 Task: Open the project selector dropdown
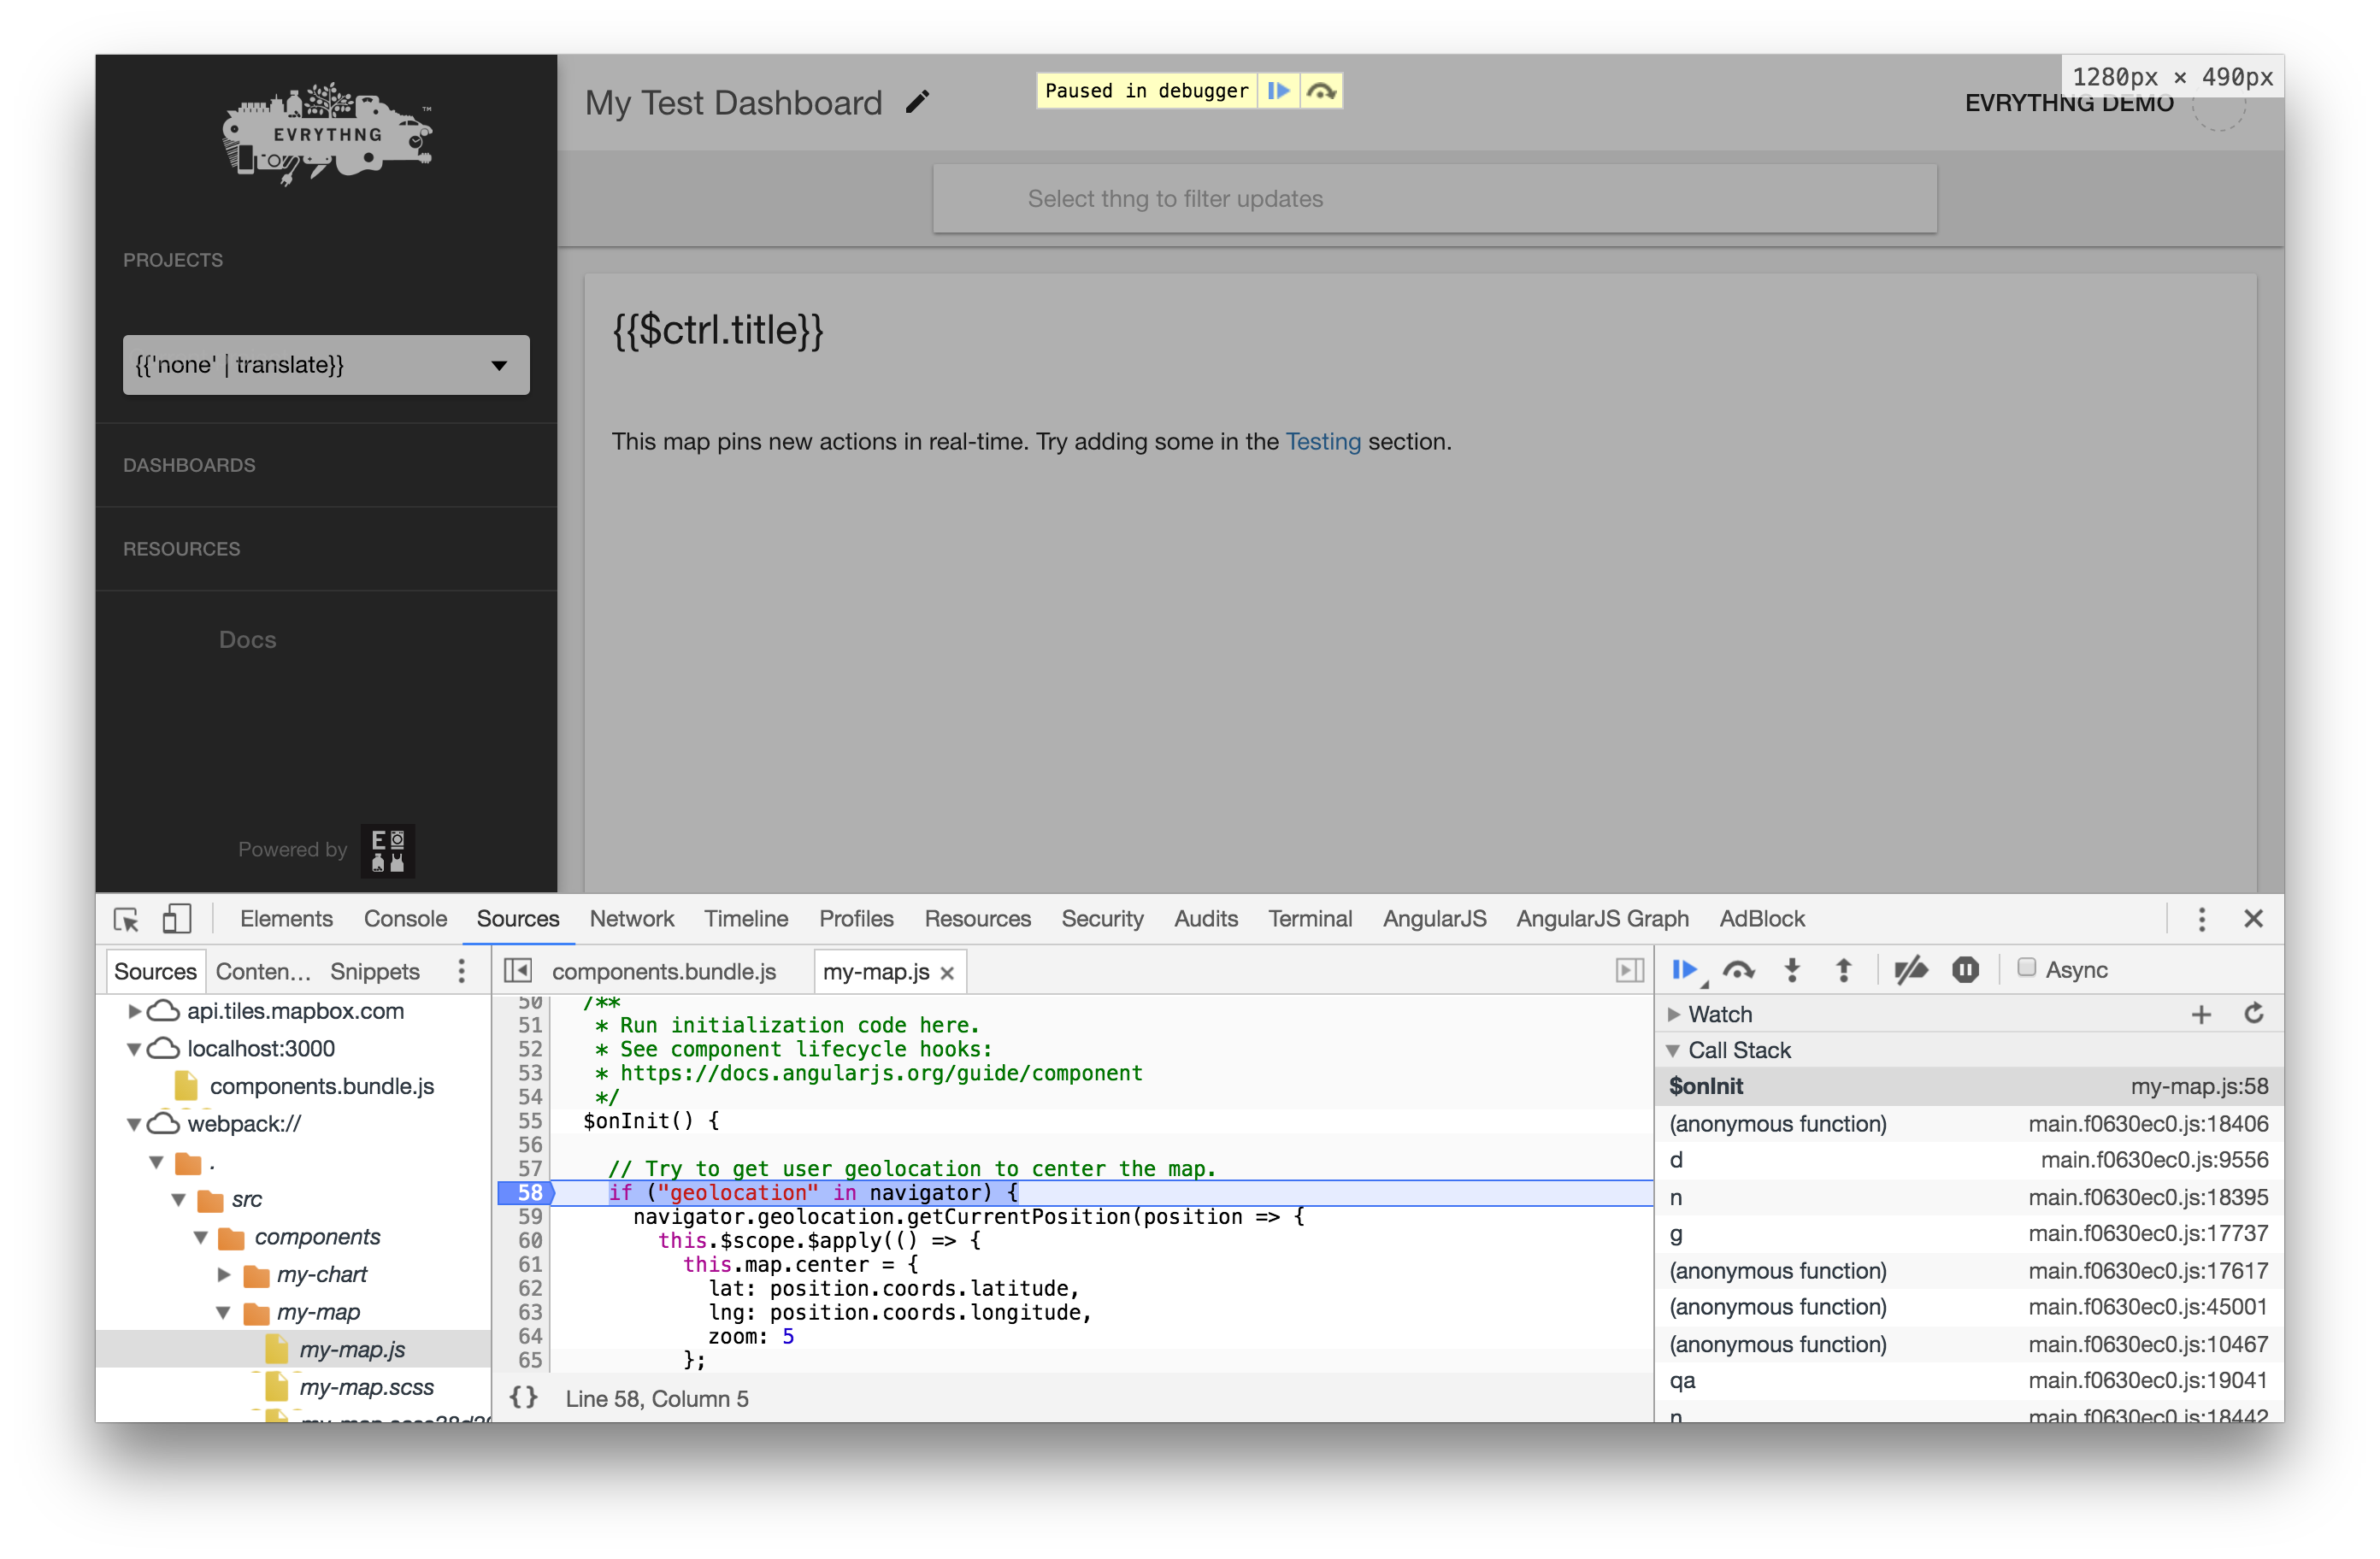[x=326, y=365]
